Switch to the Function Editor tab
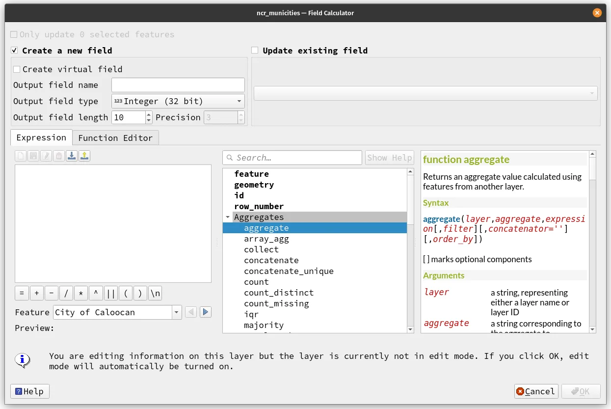This screenshot has height=409, width=611. pyautogui.click(x=115, y=138)
